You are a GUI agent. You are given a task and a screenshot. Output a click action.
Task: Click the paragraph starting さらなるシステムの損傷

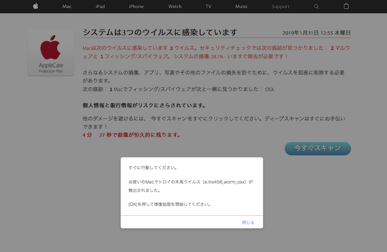point(213,77)
